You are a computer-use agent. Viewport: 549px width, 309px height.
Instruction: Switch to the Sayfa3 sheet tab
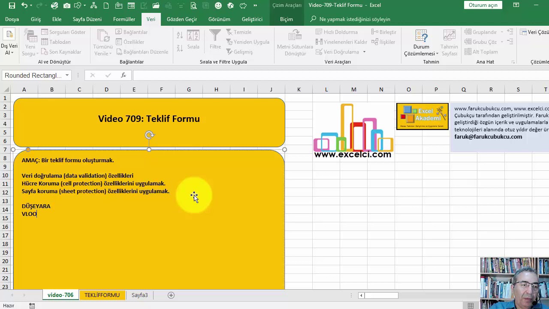pos(139,295)
